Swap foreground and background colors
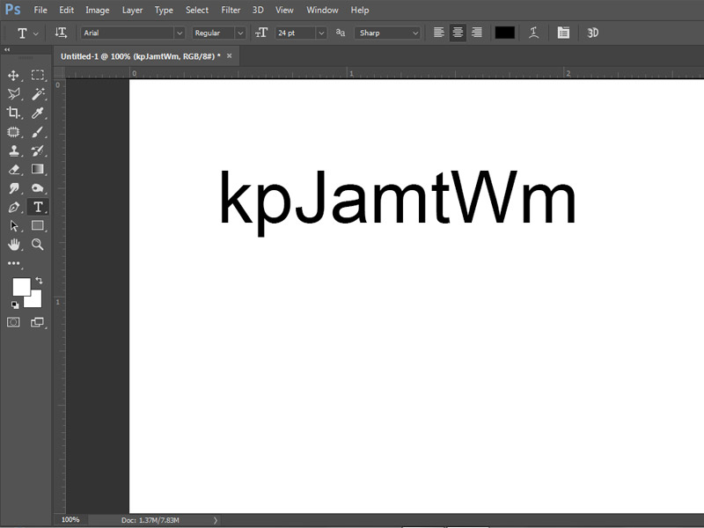The image size is (704, 528). (39, 281)
